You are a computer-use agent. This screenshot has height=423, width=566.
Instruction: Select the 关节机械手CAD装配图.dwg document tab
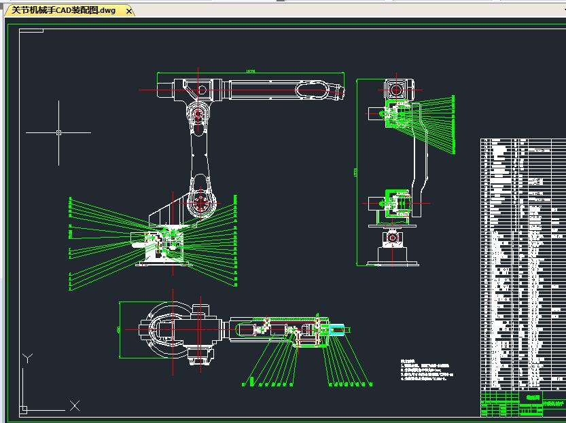tap(69, 10)
